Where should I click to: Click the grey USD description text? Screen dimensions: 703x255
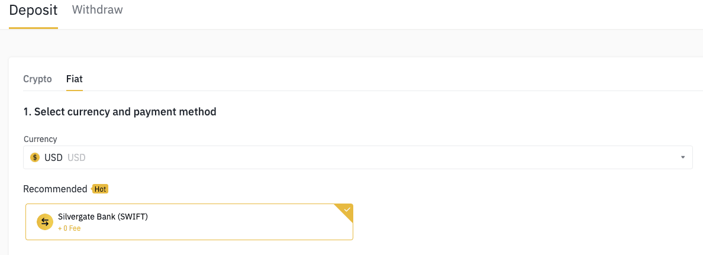76,158
